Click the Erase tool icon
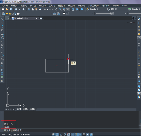The image size is (141, 136). coord(139,19)
